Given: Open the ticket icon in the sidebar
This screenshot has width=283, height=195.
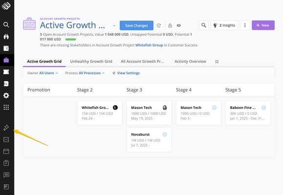Looking at the screenshot, I should (6, 72).
